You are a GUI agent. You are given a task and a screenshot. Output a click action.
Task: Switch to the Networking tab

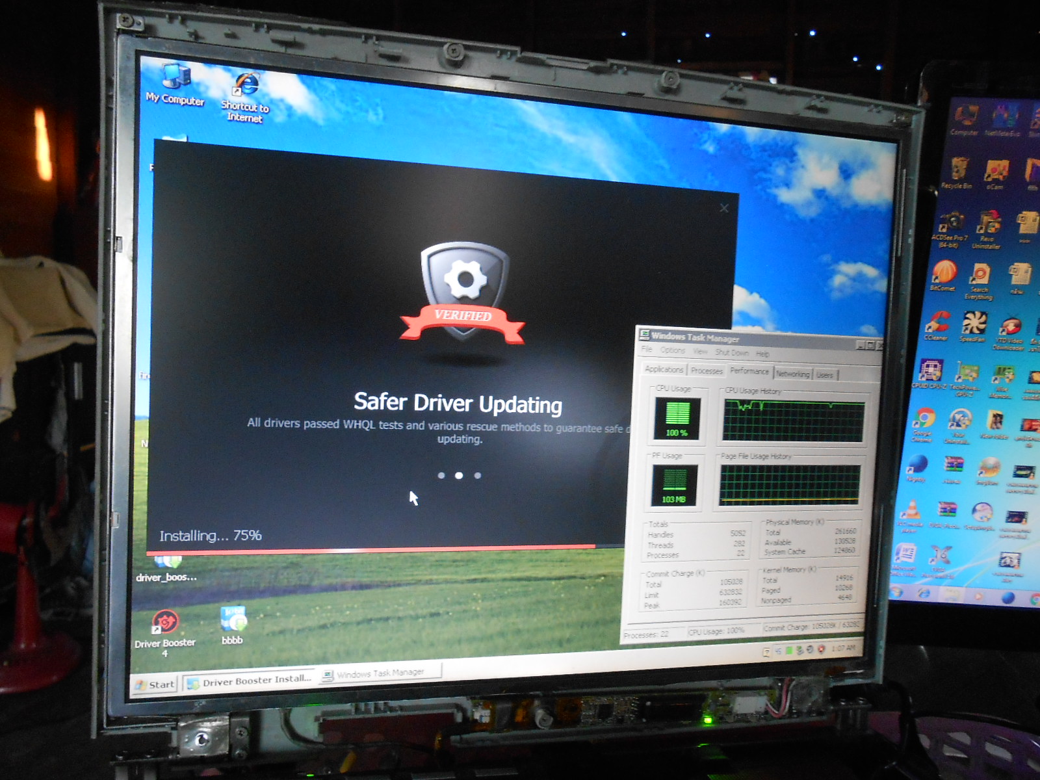click(792, 374)
